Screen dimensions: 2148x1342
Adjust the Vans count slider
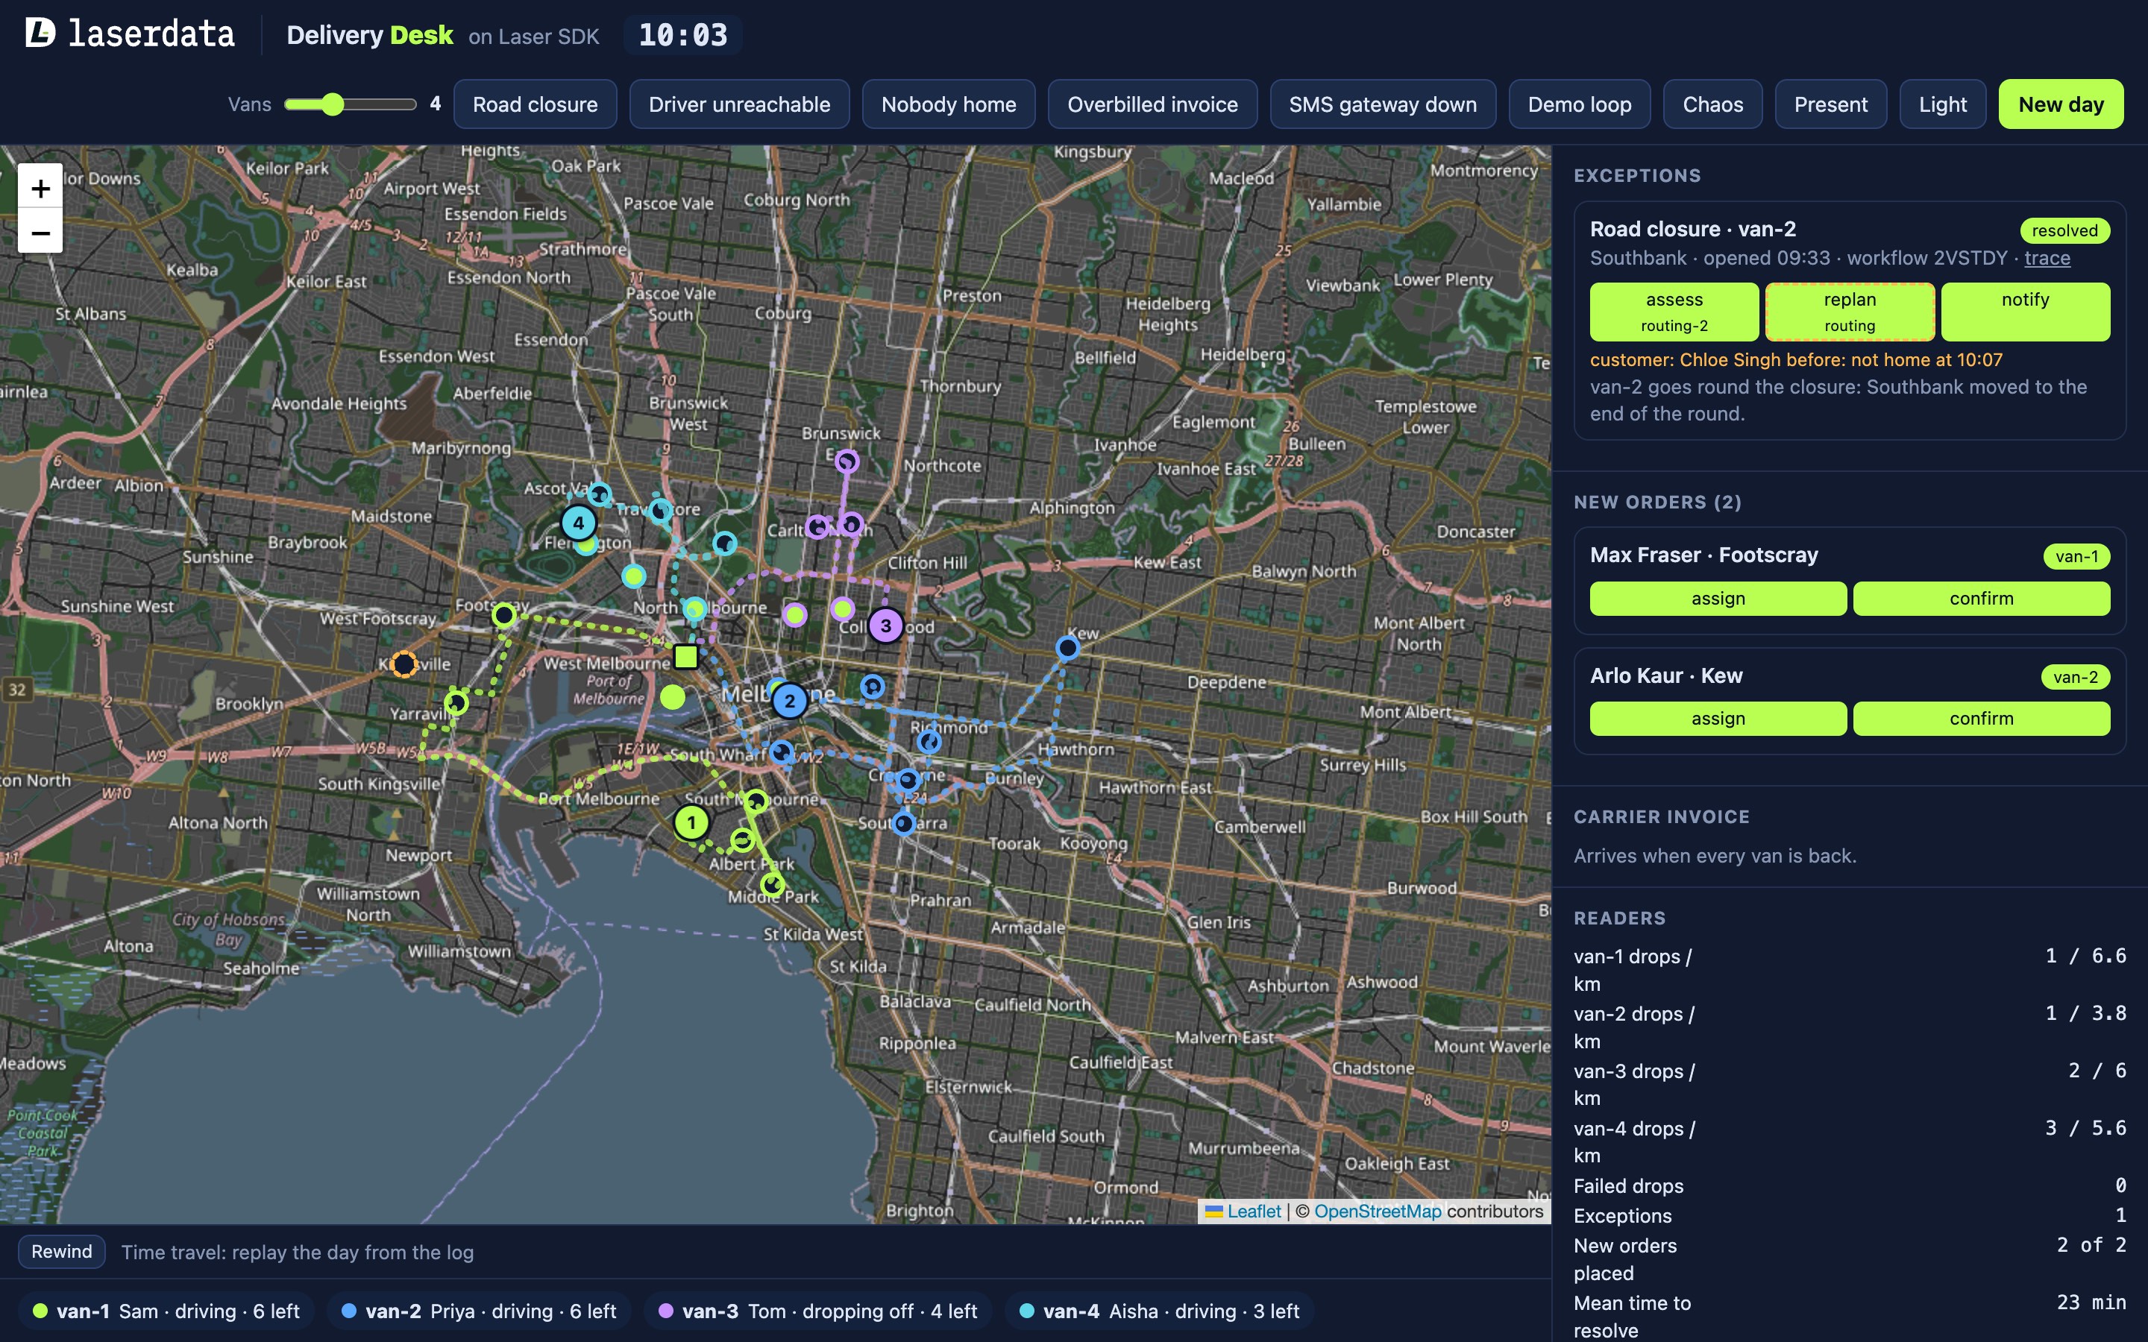tap(350, 104)
